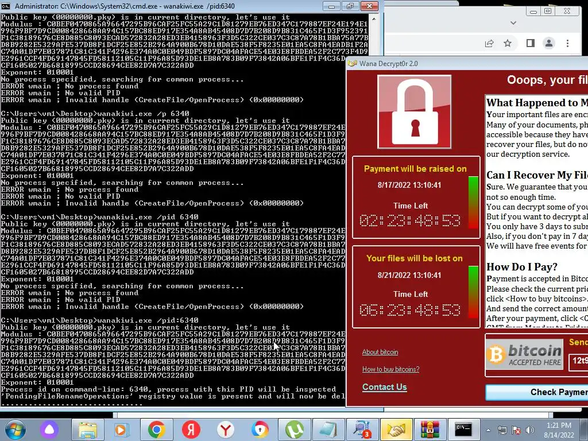The width and height of the screenshot is (588, 441).
Task: Open Yandex Browser 'Y' taskbar icon
Action: point(225,430)
